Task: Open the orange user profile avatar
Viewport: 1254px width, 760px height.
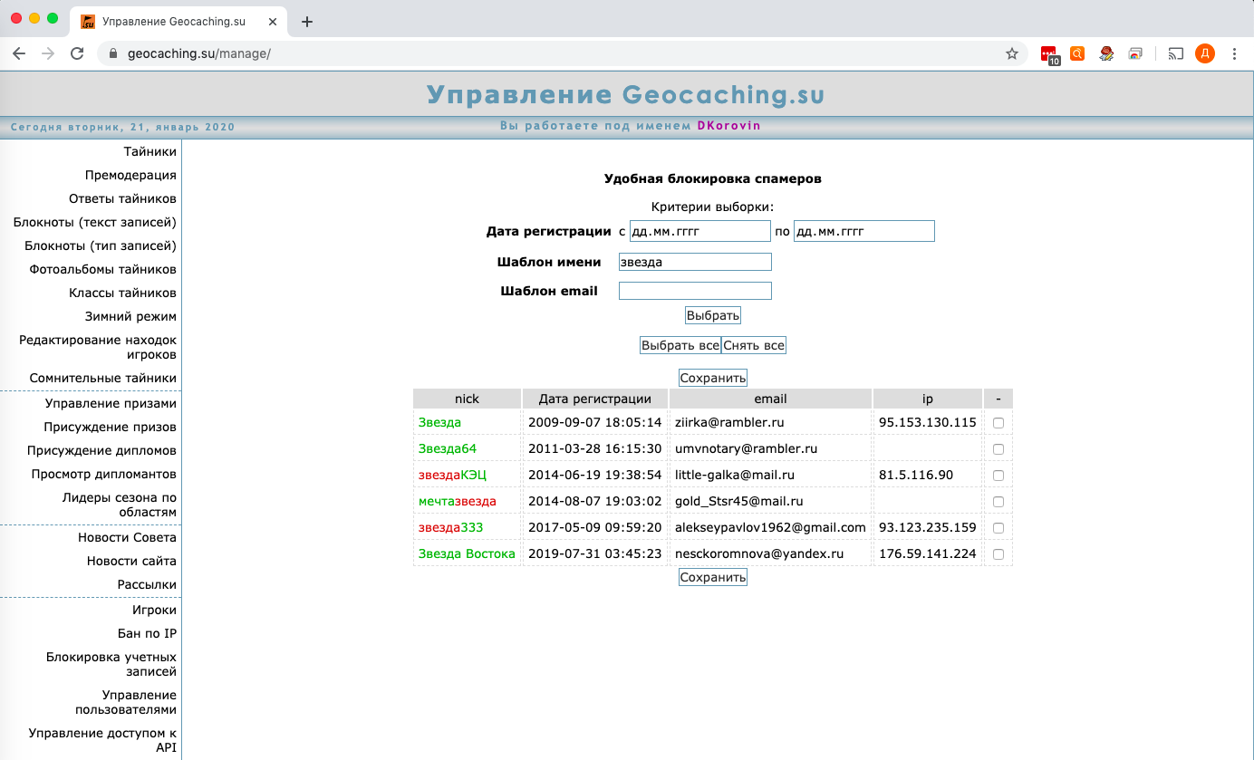Action: point(1204,53)
